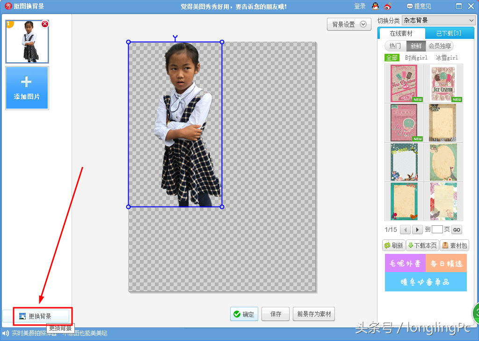
Task: Open the 素材包 material pack
Action: (x=454, y=245)
